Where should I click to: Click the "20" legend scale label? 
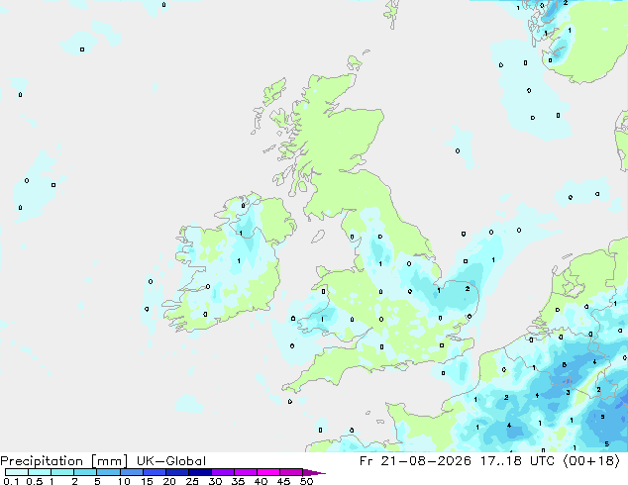pos(169,481)
